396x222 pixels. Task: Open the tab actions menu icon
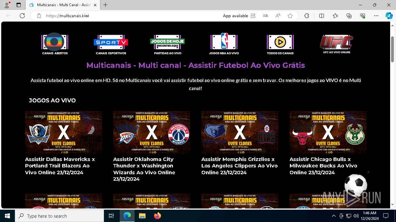click(x=19, y=5)
